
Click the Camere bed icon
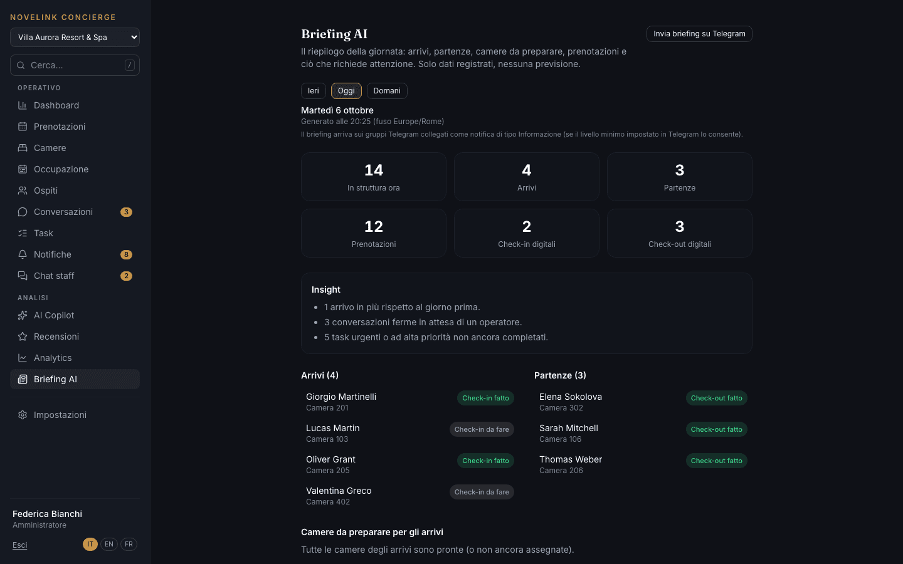(23, 148)
